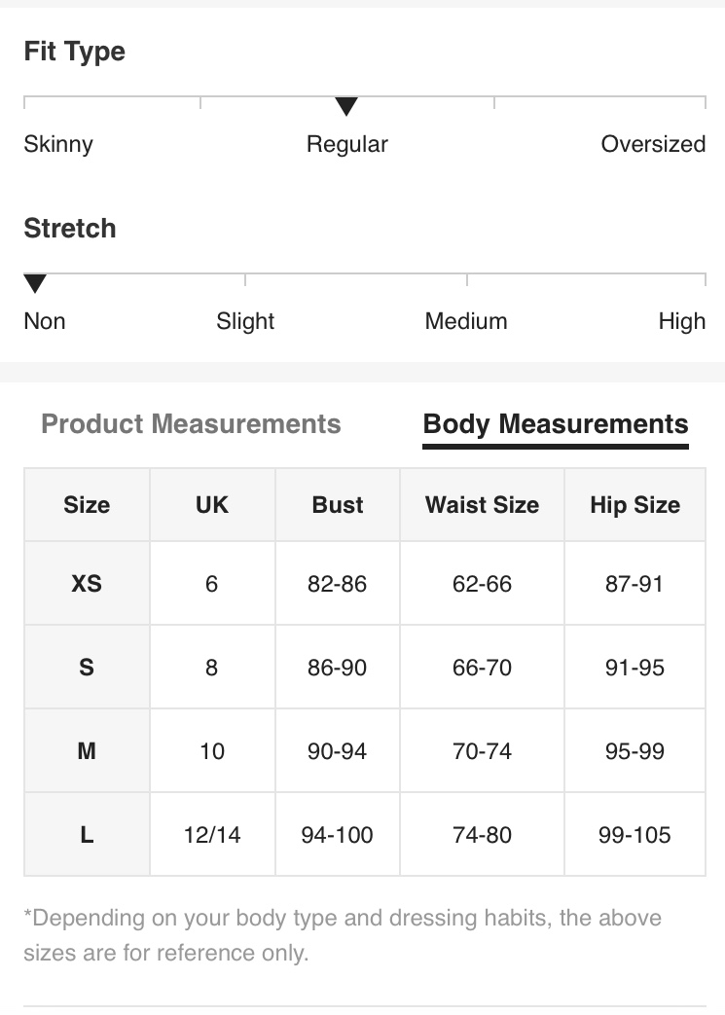The height and width of the screenshot is (1015, 725).
Task: Click the Skinny fit label
Action: tap(58, 144)
